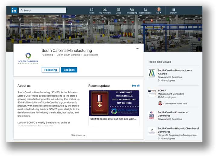This screenshot has height=156, width=216.
Task: Expand the Work apps dropdown
Action: pos(173,11)
